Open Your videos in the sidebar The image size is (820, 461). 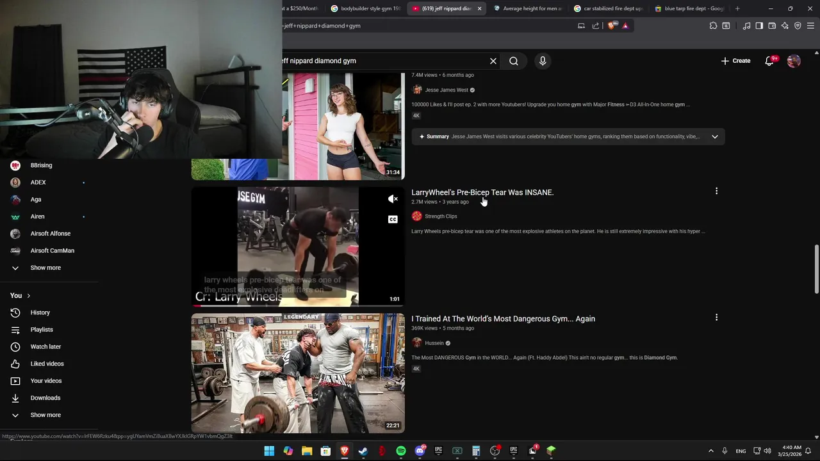[46, 381]
